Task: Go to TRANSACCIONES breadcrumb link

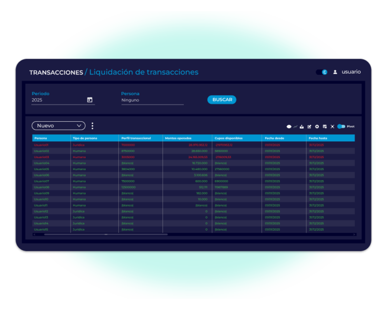Action: point(56,72)
